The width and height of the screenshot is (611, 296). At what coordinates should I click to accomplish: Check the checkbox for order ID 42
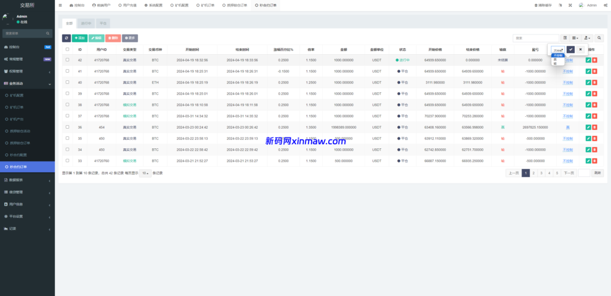67,60
